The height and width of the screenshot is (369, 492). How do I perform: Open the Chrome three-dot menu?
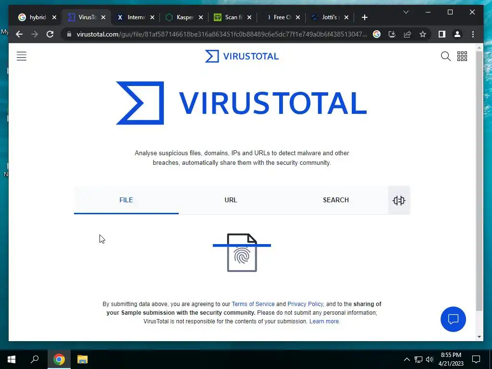(x=473, y=34)
